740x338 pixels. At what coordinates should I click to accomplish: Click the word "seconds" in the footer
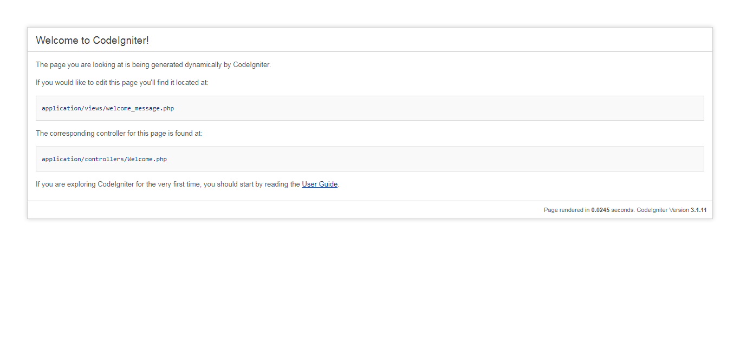tap(622, 210)
